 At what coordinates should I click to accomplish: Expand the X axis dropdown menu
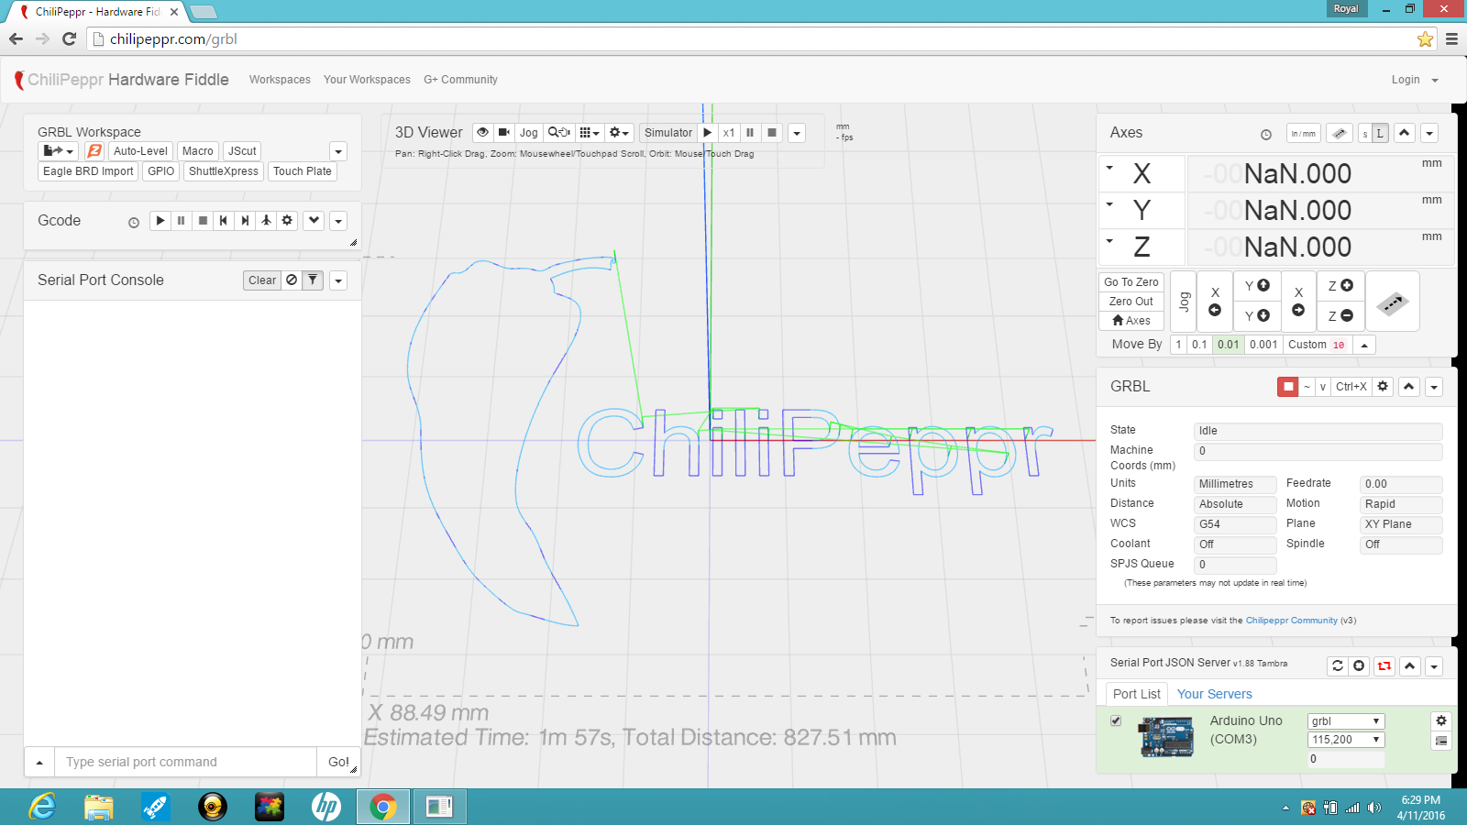click(x=1109, y=169)
